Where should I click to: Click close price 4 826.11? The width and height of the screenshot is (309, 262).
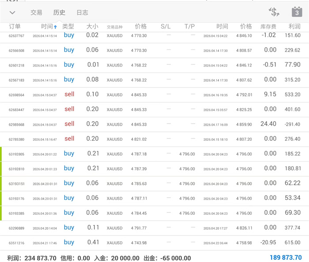click(x=244, y=228)
